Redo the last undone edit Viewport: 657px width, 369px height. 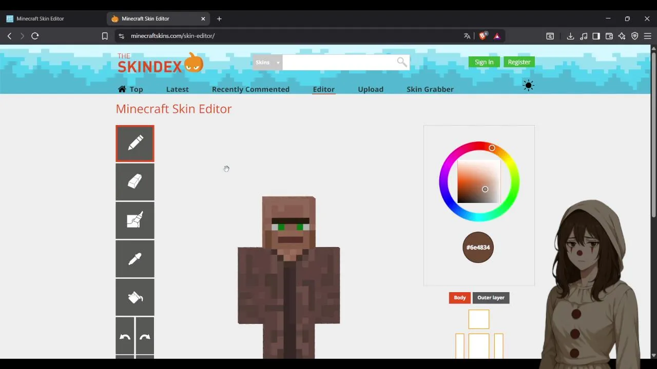point(145,336)
